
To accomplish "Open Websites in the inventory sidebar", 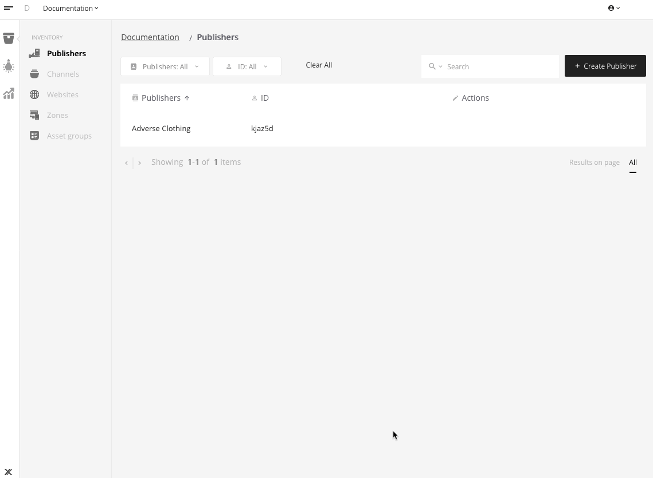I will click(62, 94).
